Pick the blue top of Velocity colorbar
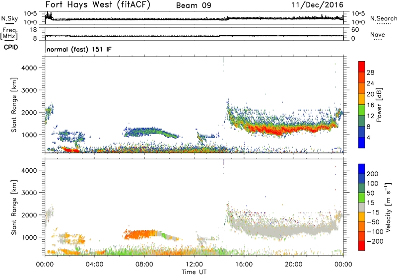Image resolution: width=397 pixels, height=275 pixels. (x=362, y=169)
